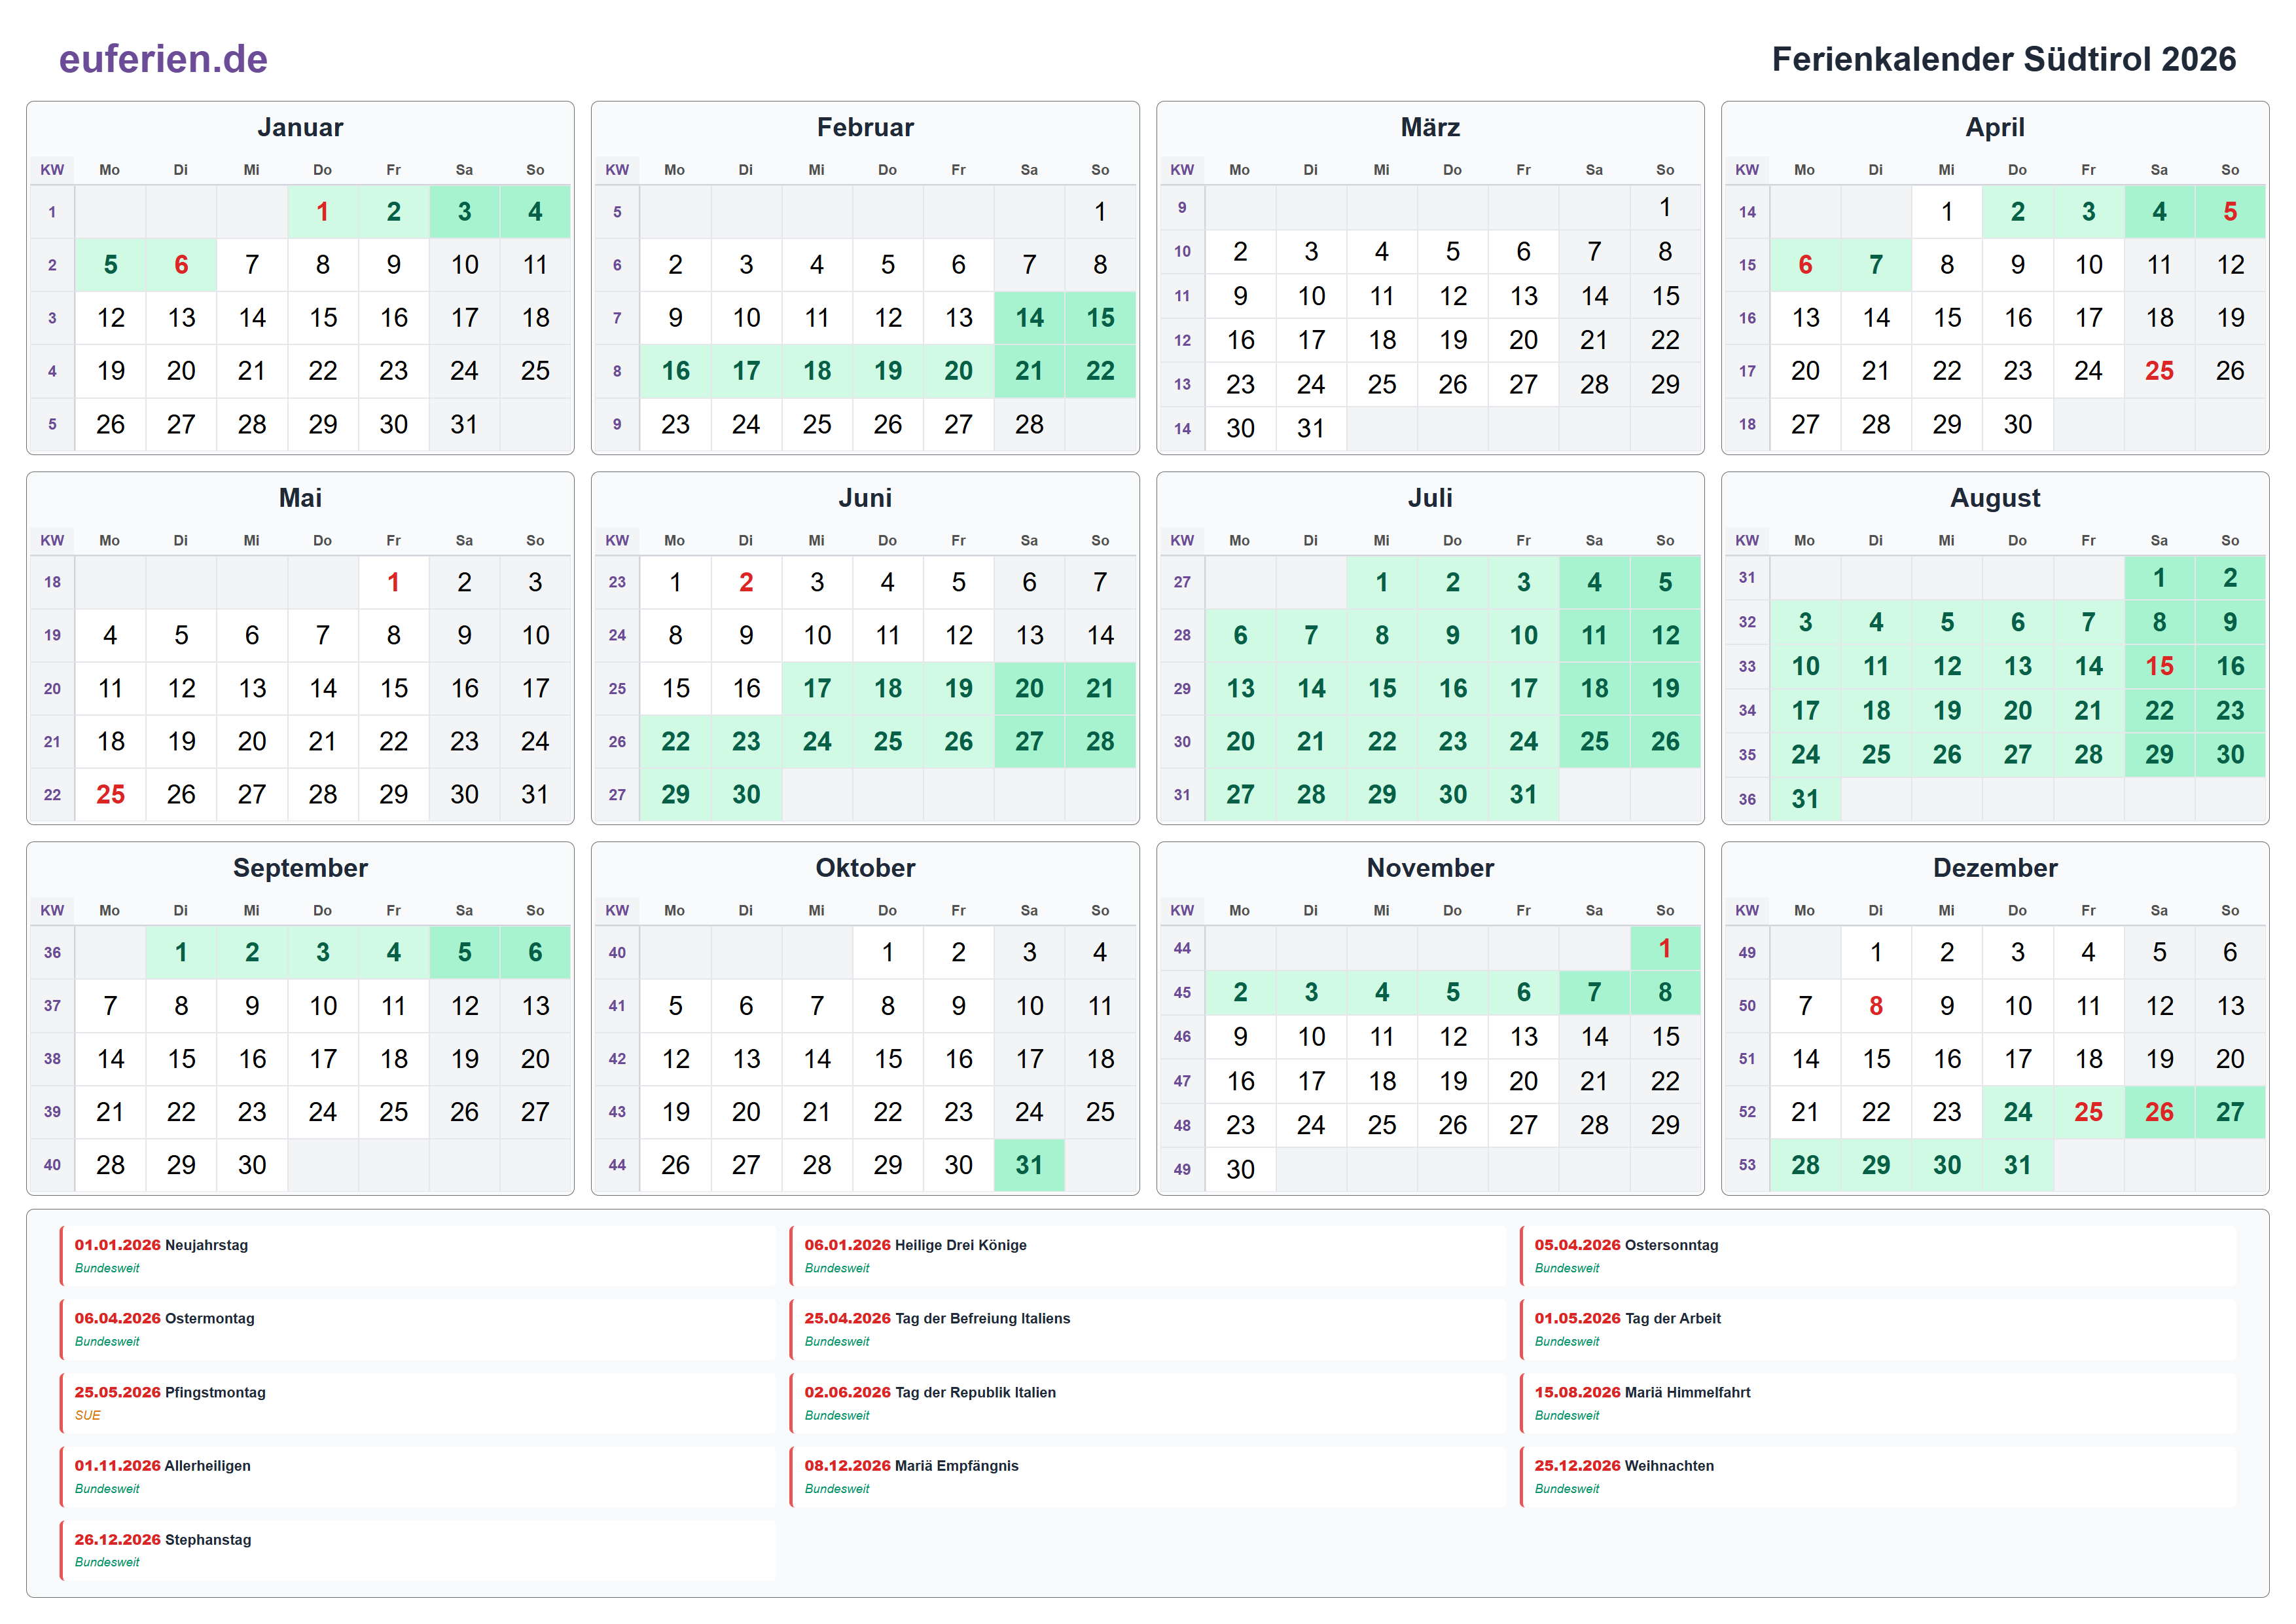Click red Easter Sunday 5 in April
Image resolution: width=2296 pixels, height=1624 pixels.
click(2230, 211)
